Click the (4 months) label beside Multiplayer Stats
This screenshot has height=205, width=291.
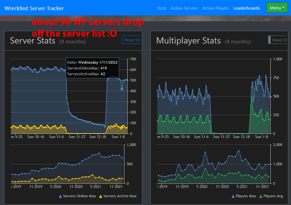pyautogui.click(x=238, y=42)
